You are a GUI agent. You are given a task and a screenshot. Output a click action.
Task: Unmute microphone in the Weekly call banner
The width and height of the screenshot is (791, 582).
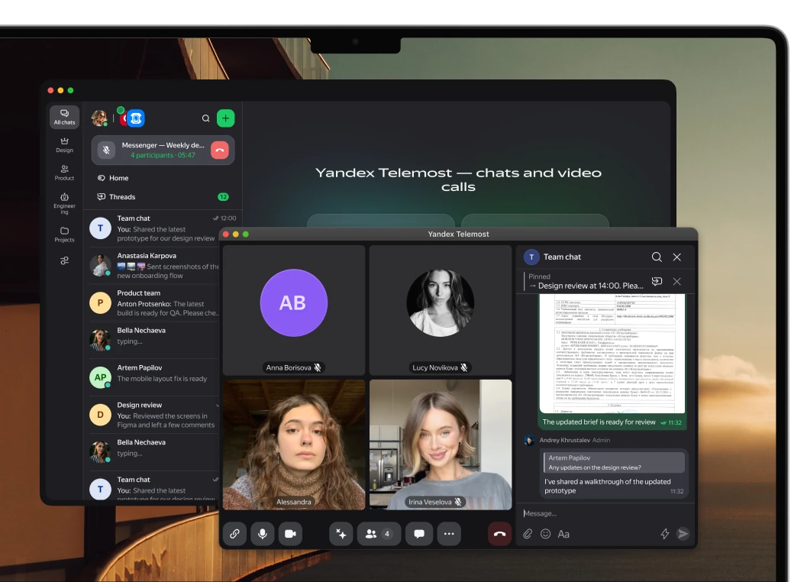tap(106, 150)
